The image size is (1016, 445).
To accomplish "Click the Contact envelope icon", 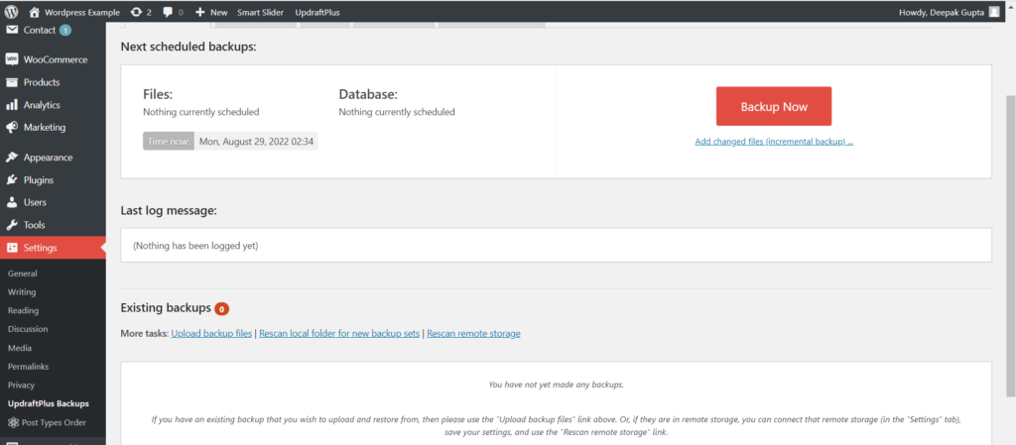I will (x=11, y=30).
